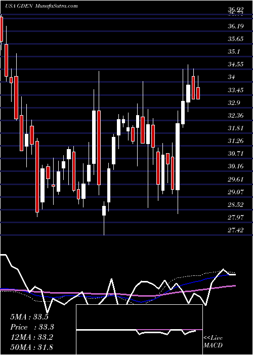Select the 30.71 price axis label

(236, 154)
